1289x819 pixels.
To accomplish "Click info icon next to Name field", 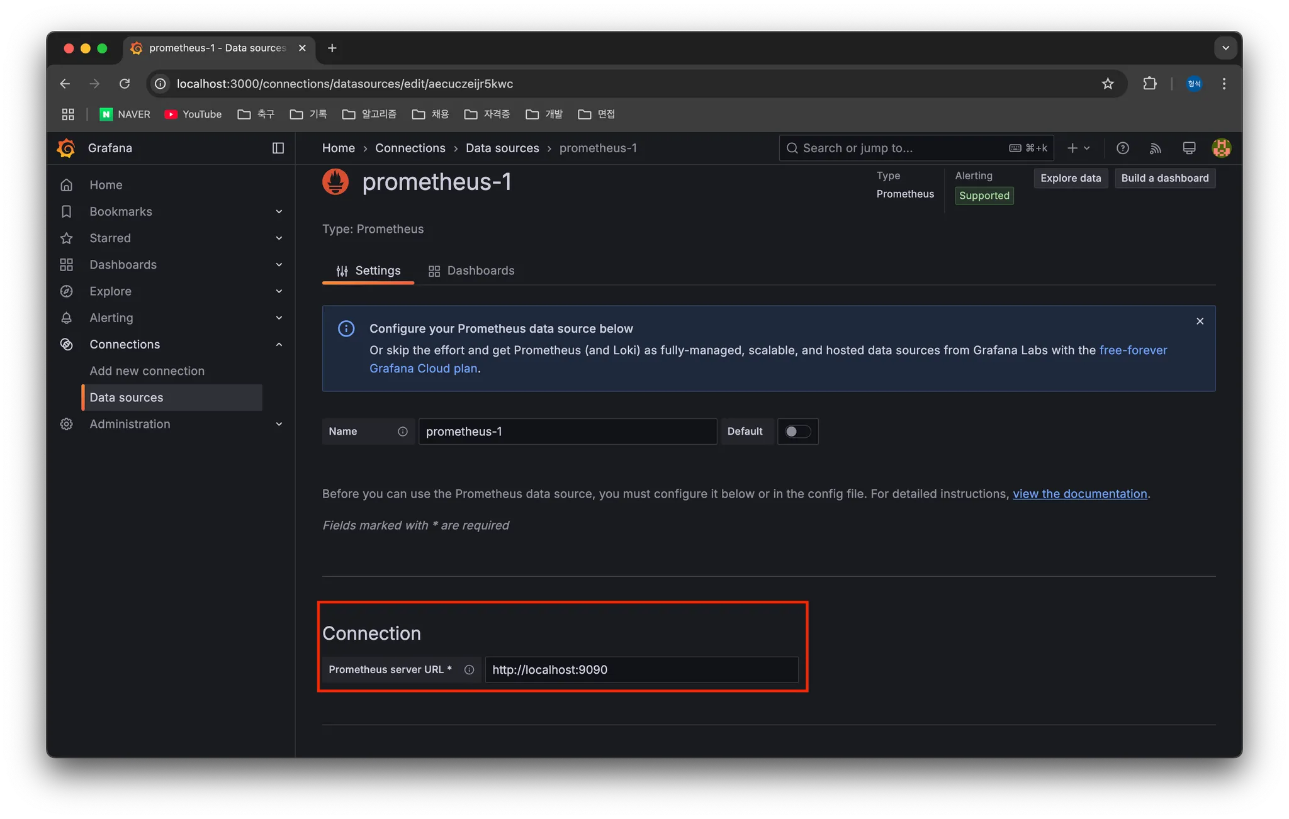I will tap(403, 432).
